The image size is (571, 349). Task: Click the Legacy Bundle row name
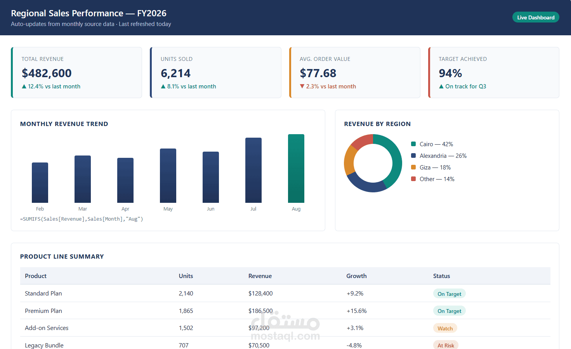(x=44, y=346)
